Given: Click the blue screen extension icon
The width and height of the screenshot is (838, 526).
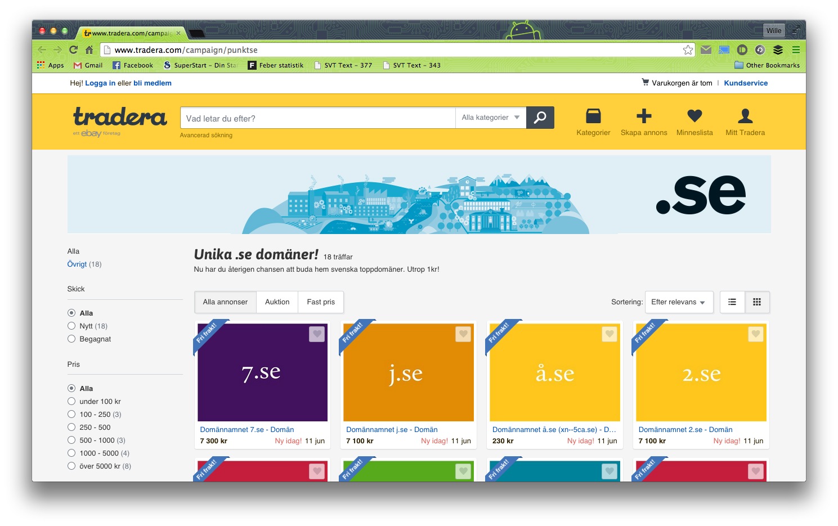Looking at the screenshot, I should coord(724,50).
